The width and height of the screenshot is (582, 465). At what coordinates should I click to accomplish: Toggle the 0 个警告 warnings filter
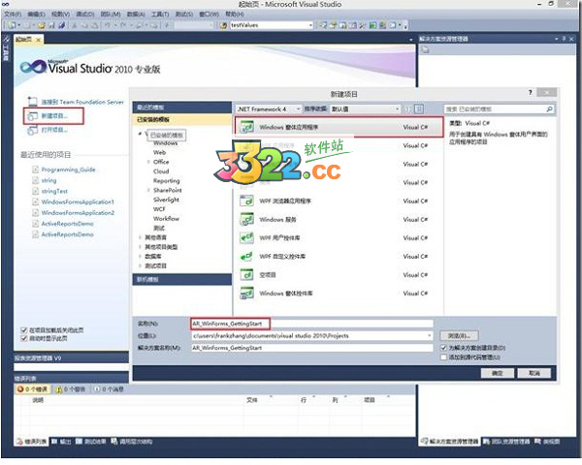click(x=71, y=389)
